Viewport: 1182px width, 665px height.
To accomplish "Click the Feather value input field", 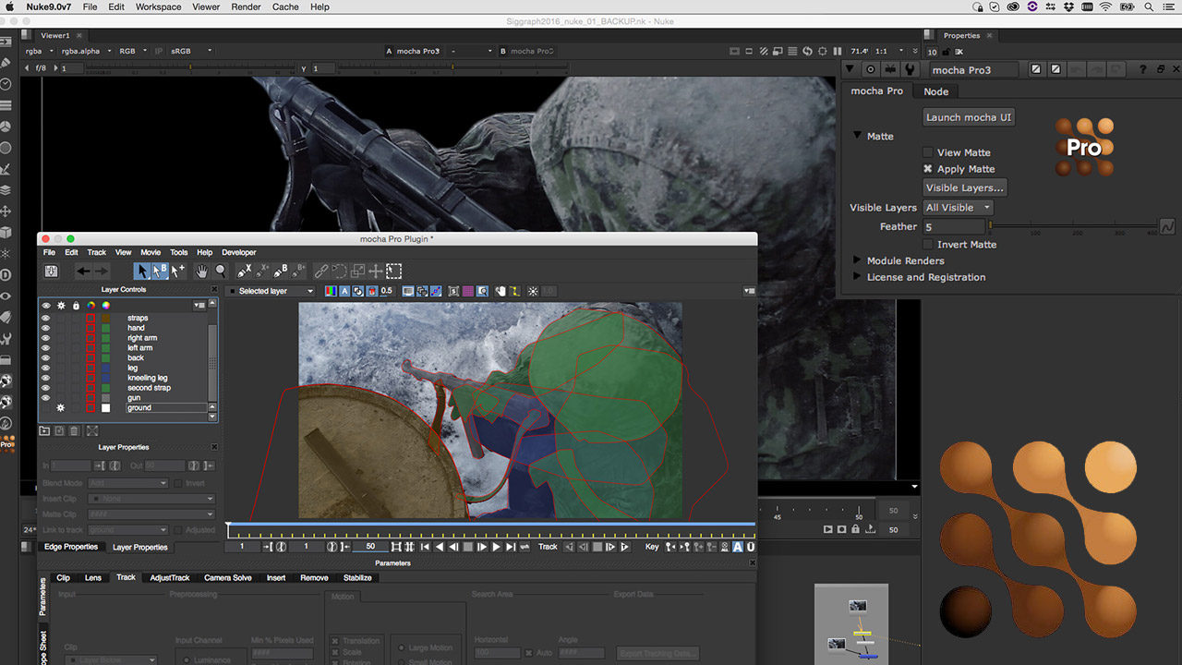I will (x=954, y=226).
